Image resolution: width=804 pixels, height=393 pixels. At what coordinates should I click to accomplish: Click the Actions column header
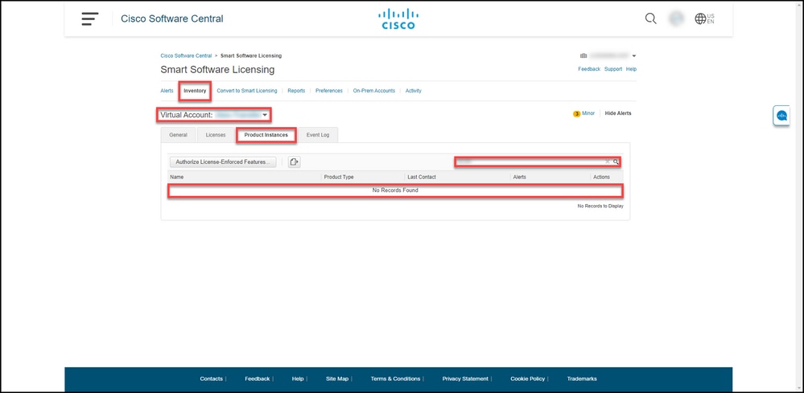601,177
